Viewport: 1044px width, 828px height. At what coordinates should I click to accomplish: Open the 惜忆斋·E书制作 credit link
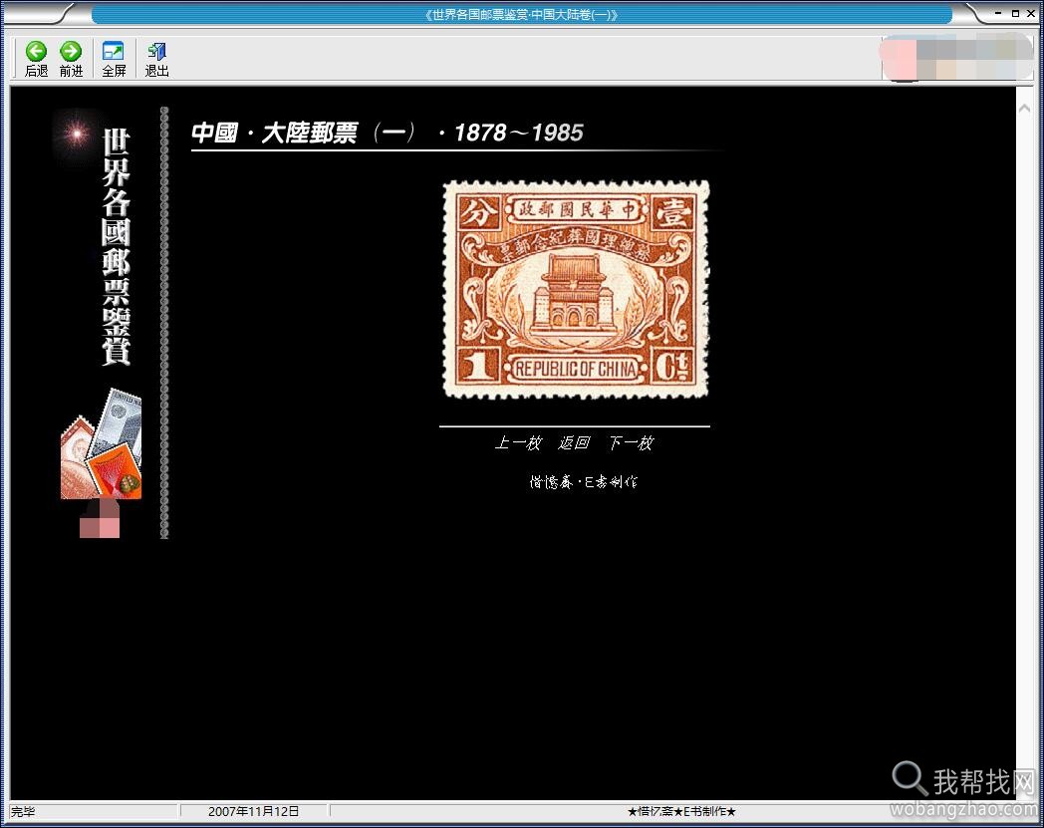tap(583, 481)
